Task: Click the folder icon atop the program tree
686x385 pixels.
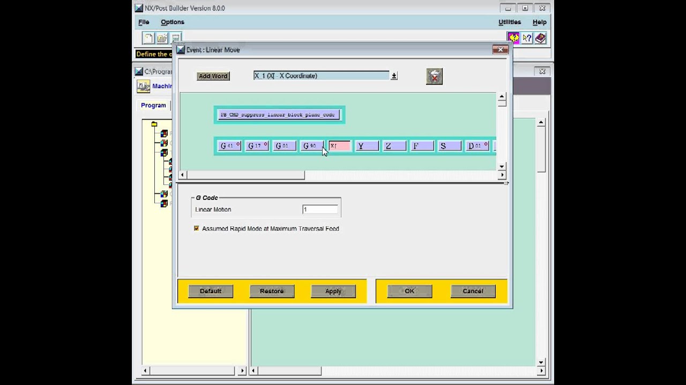Action: 154,124
